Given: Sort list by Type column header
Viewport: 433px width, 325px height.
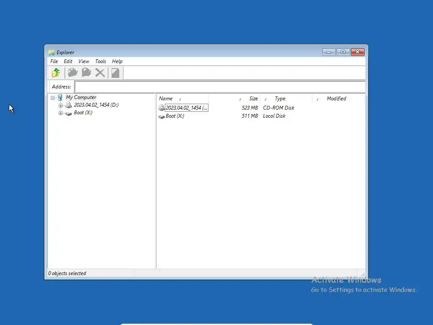Looking at the screenshot, I should pos(280,99).
